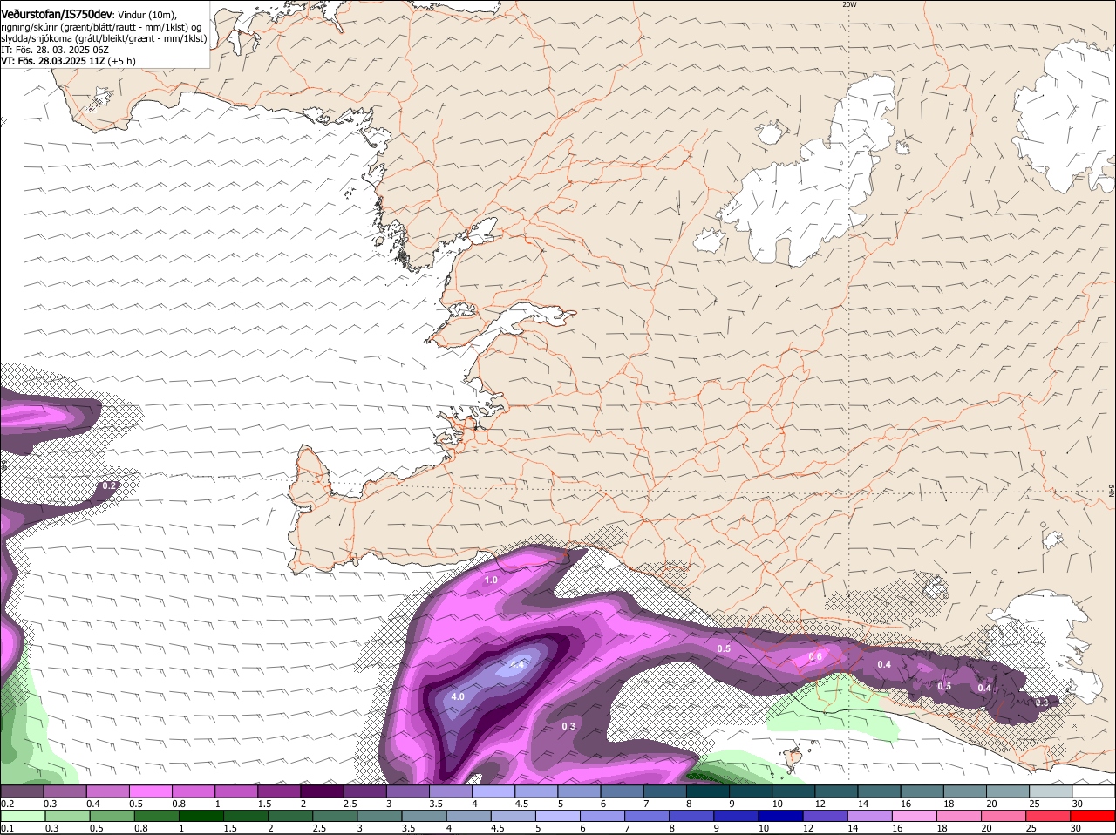1116x835 pixels.
Task: Click the 'VT: Fös. 28.03.2025 11Z (+5 h)' line
Action: [x=68, y=61]
